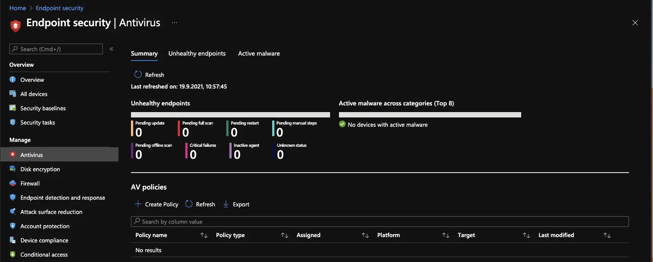Viewport: 653px width, 262px height.
Task: Switch to Unhealthy endpoints tab
Action: [197, 53]
